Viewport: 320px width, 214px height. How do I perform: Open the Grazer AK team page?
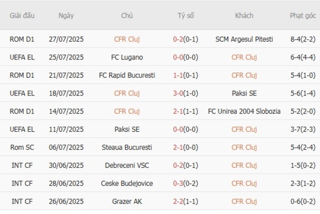pos(127,201)
